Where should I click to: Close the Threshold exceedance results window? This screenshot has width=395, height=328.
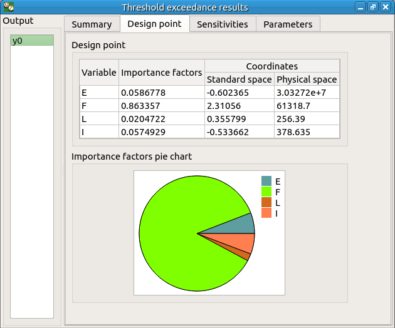point(386,7)
